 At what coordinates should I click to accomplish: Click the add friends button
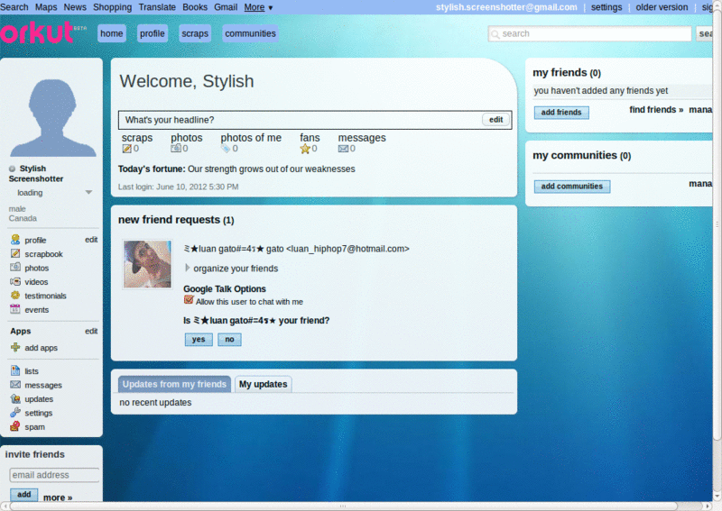click(x=561, y=113)
